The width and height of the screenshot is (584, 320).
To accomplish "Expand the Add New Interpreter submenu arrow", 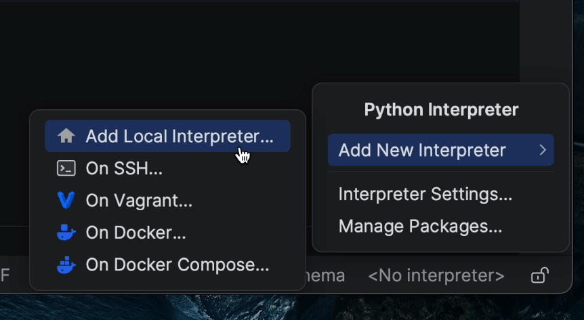I will (x=543, y=151).
